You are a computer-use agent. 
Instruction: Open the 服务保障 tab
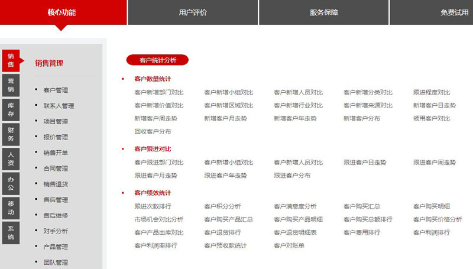point(324,12)
